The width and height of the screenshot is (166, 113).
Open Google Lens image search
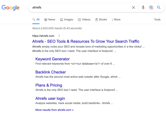tap(151, 7)
